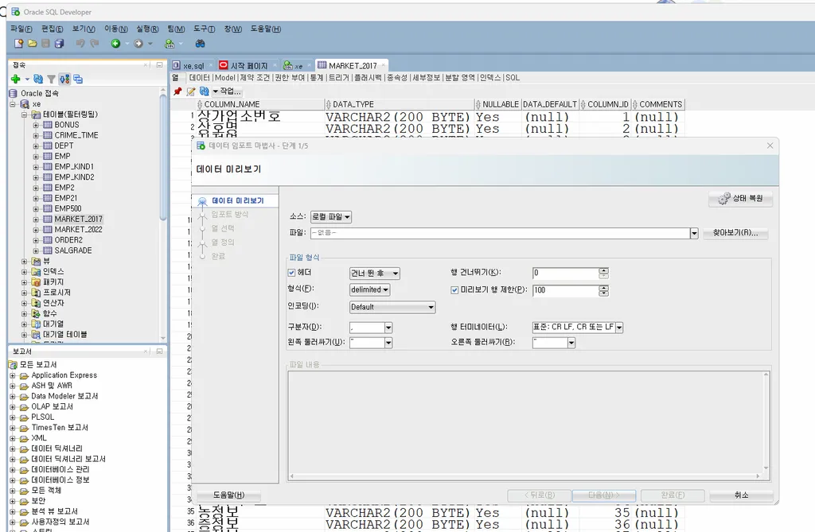Click the Open folder toolbar icon
Viewport: 815px width, 532px height.
tap(32, 44)
